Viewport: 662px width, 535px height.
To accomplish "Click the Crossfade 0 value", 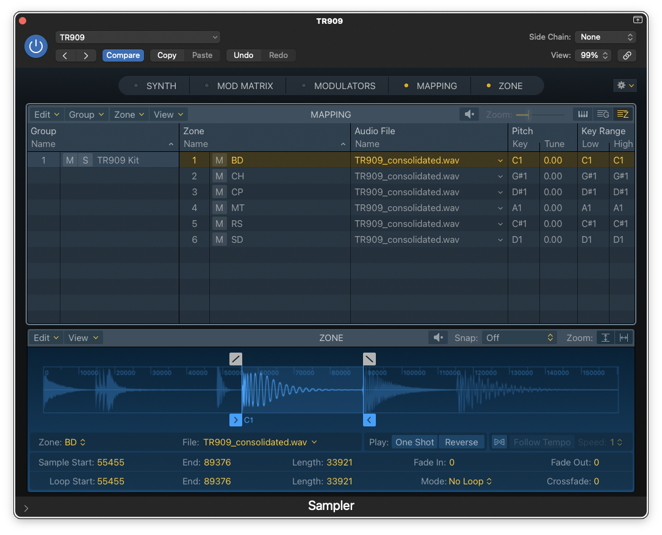I will (x=596, y=481).
